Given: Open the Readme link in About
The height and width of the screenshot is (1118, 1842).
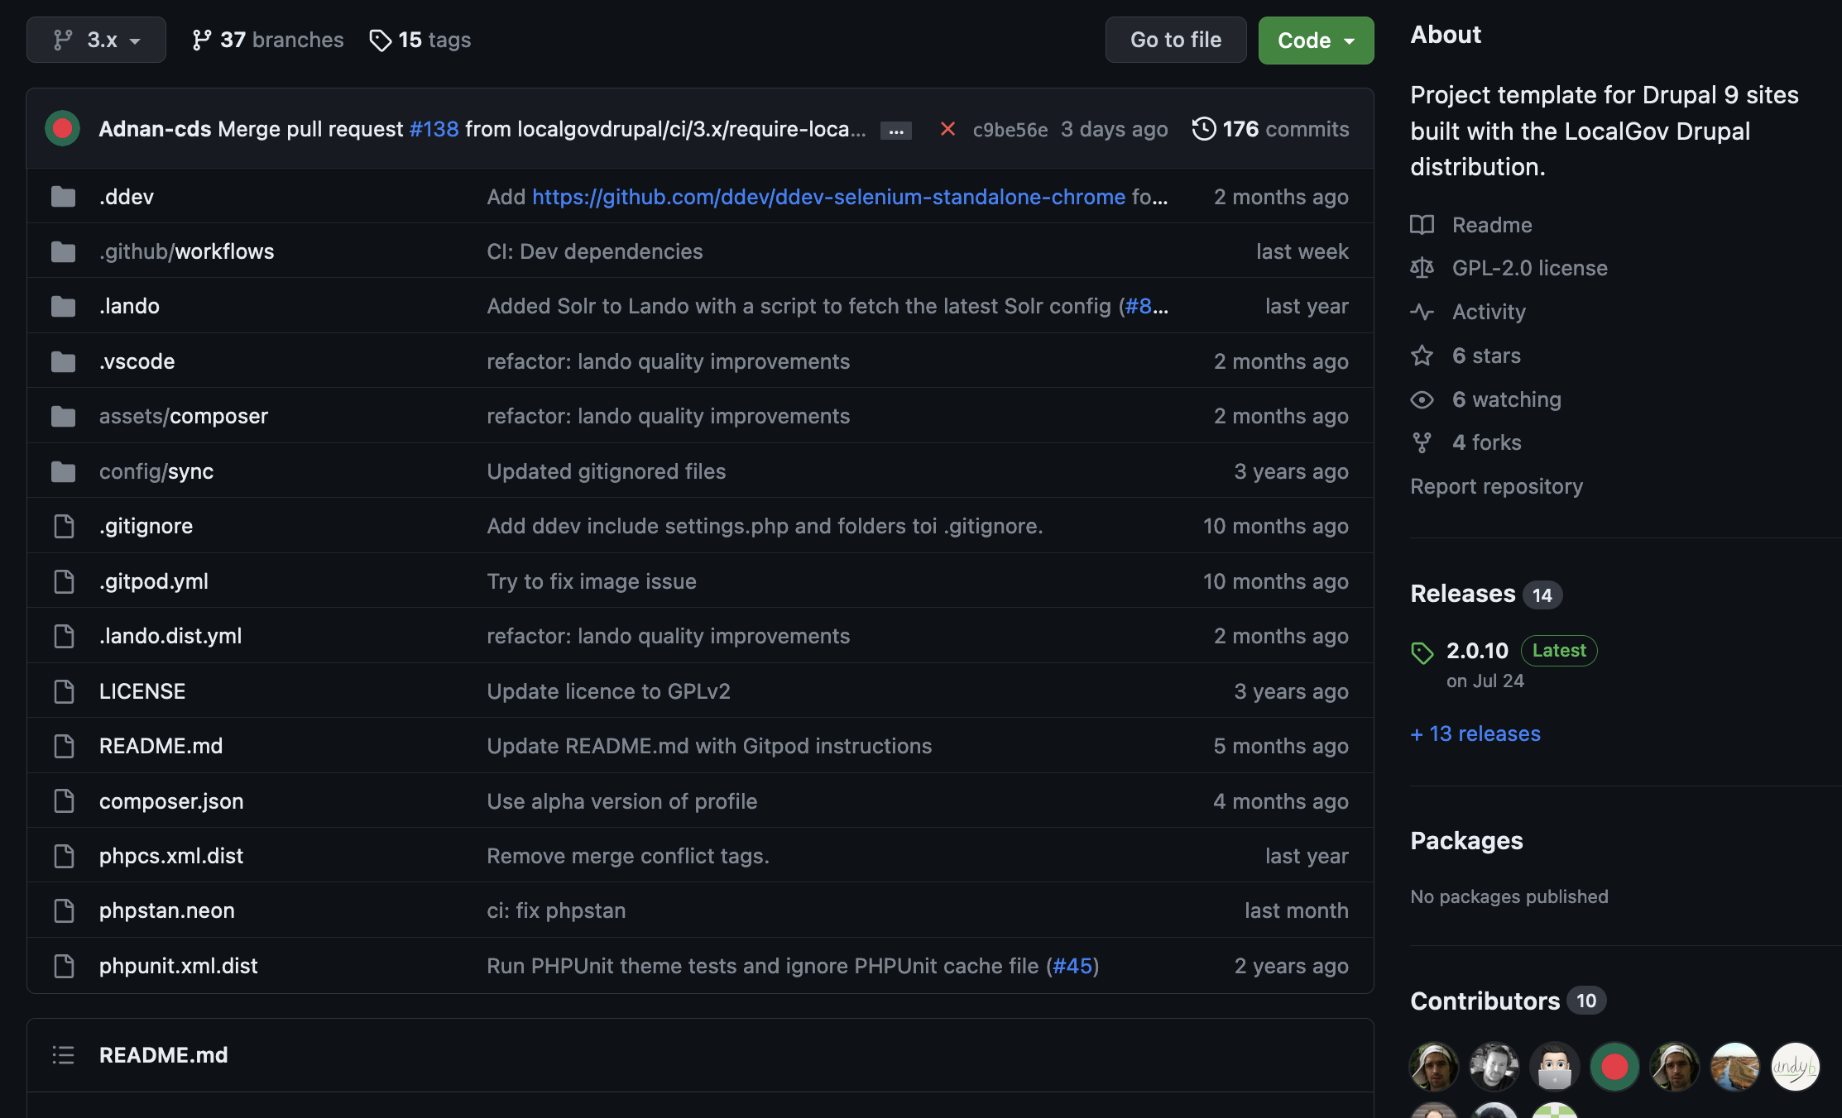Looking at the screenshot, I should [x=1492, y=225].
